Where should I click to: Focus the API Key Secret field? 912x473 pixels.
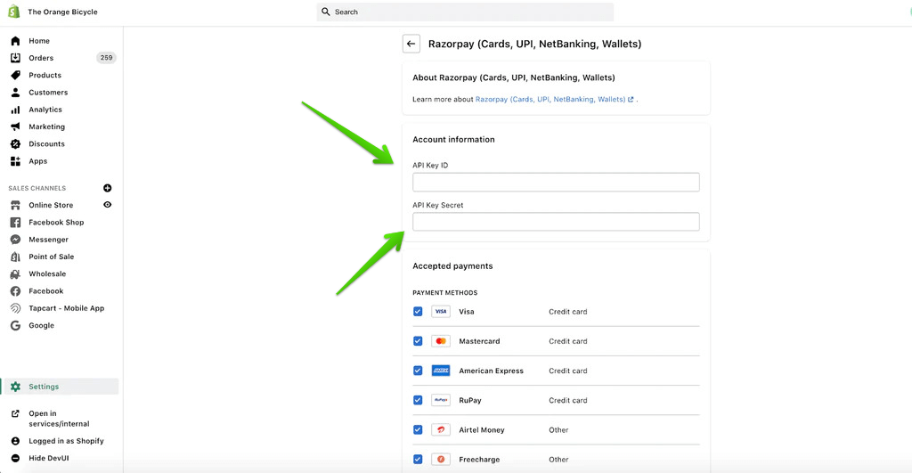[556, 222]
